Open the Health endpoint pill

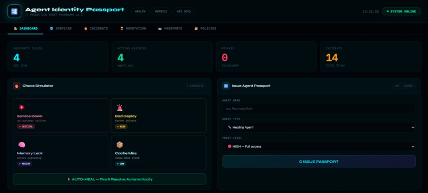click(x=140, y=12)
